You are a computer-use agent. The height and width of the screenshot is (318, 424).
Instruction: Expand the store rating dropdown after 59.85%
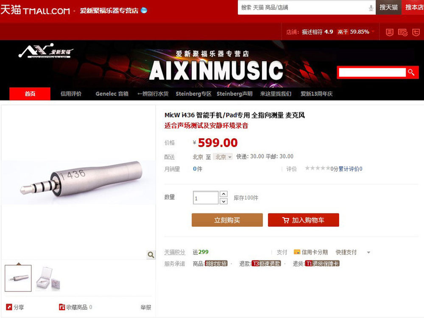point(373,32)
